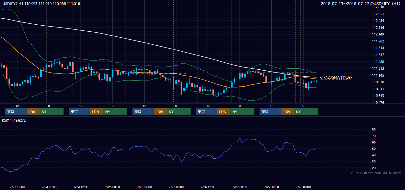The image size is (405, 190).
Task: Select price level 110.643 on the axis
Action: pyautogui.click(x=378, y=96)
